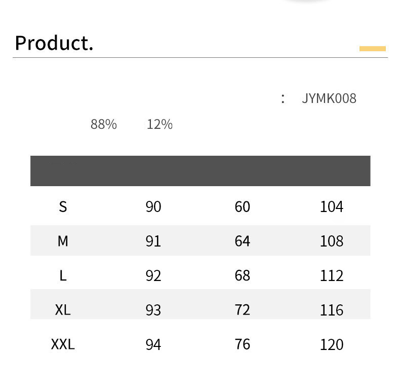Viewport: 400px width, 385px height.
Task: Click the "Product." heading
Action: click(x=54, y=43)
